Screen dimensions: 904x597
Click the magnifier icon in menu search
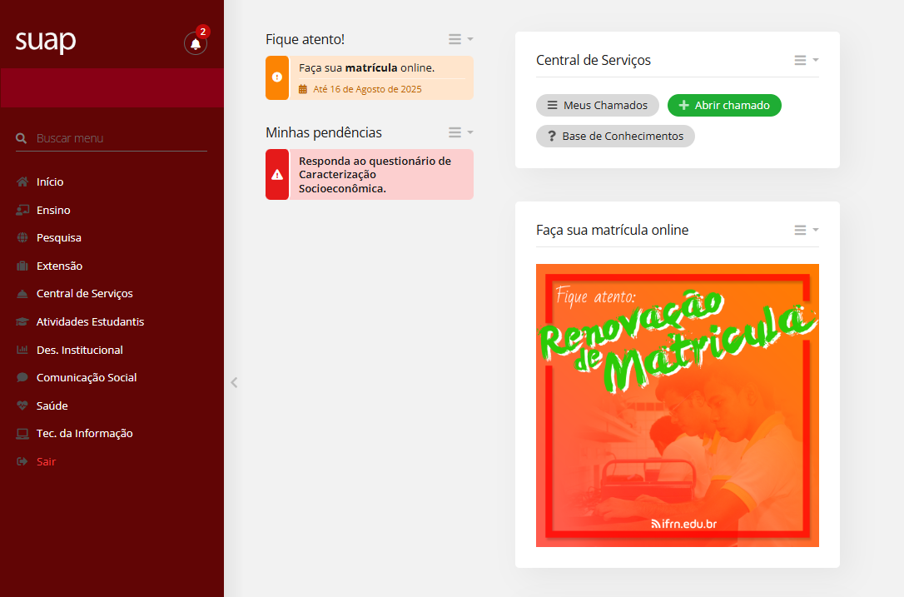(x=22, y=138)
